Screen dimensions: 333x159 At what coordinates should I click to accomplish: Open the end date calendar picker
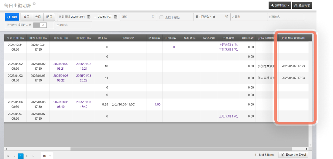coord(116,17)
